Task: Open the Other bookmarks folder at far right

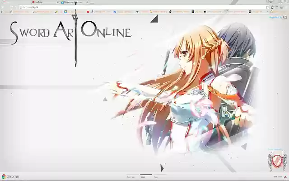Action: coord(279,12)
